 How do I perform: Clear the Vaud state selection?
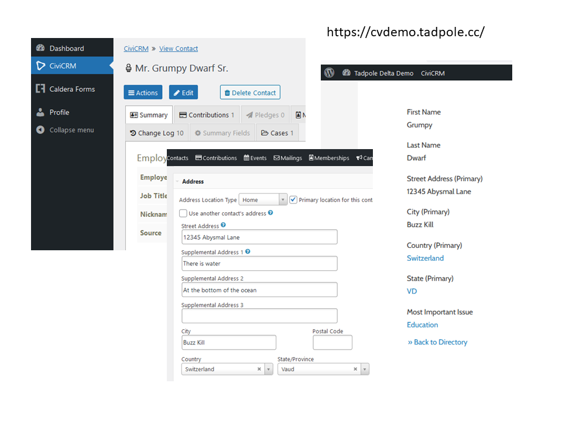click(355, 369)
